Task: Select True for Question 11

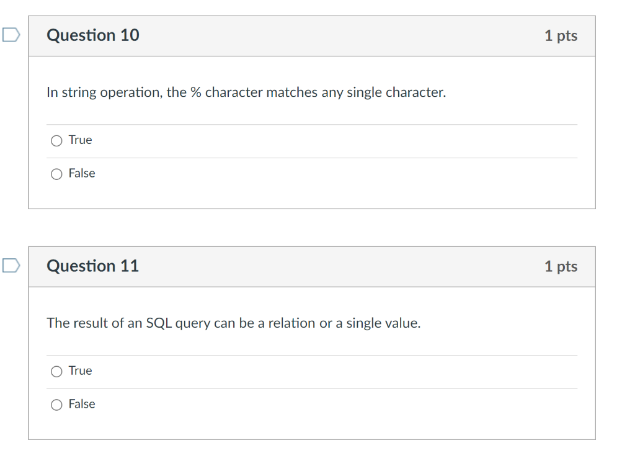Action: pos(56,370)
